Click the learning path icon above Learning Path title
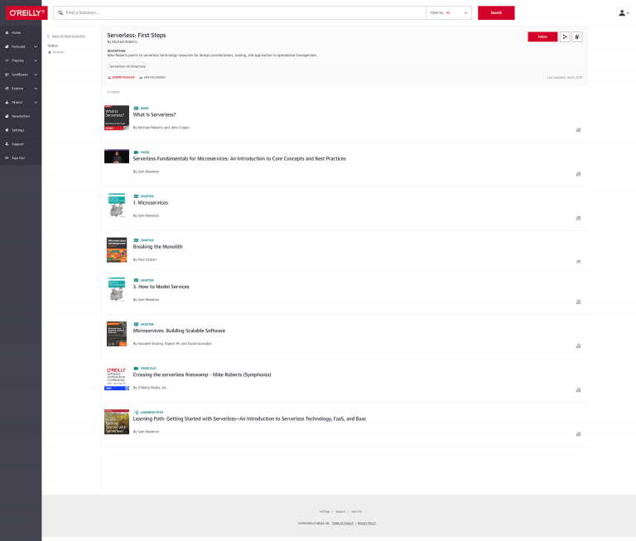 pos(136,413)
